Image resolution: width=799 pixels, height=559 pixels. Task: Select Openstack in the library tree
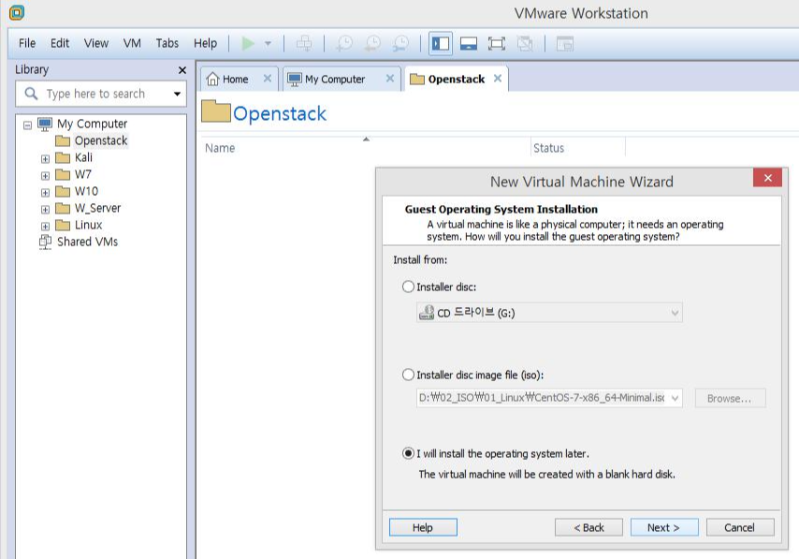100,140
